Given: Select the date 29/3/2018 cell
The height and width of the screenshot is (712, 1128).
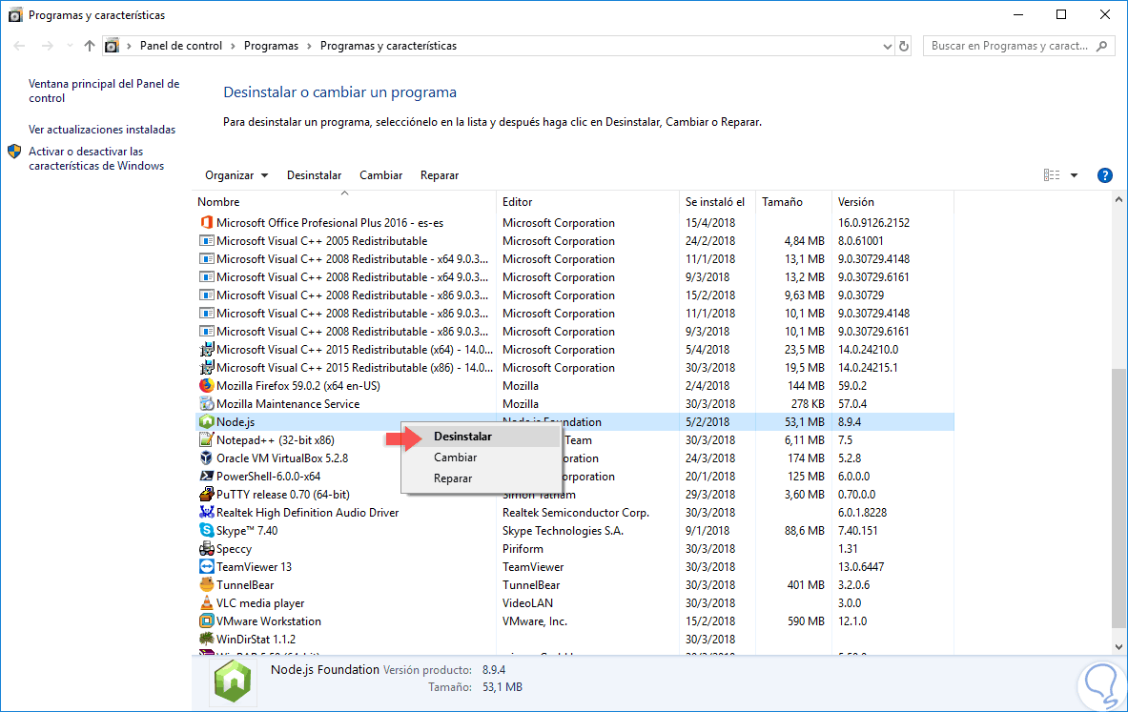Looking at the screenshot, I should click(x=710, y=495).
